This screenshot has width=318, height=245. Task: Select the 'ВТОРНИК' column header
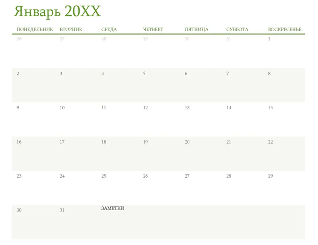(x=71, y=29)
